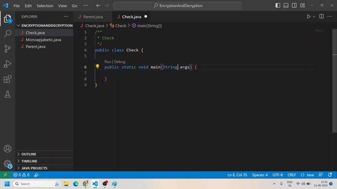
Task: Click the Debug code lens link
Action: [120, 62]
